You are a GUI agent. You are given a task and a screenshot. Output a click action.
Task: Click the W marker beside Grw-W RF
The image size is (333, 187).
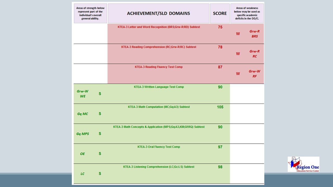point(238,74)
